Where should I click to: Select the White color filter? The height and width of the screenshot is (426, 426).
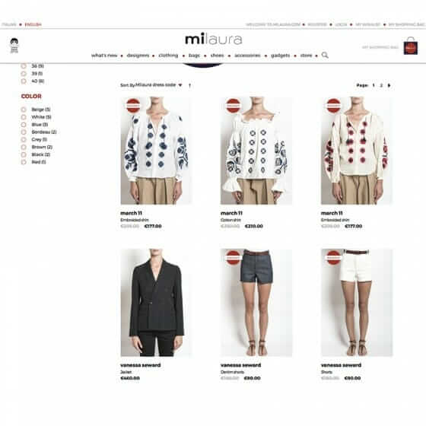click(37, 117)
